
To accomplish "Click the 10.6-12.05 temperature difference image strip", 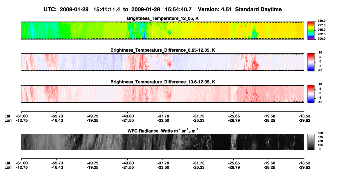I will pos(163,94).
